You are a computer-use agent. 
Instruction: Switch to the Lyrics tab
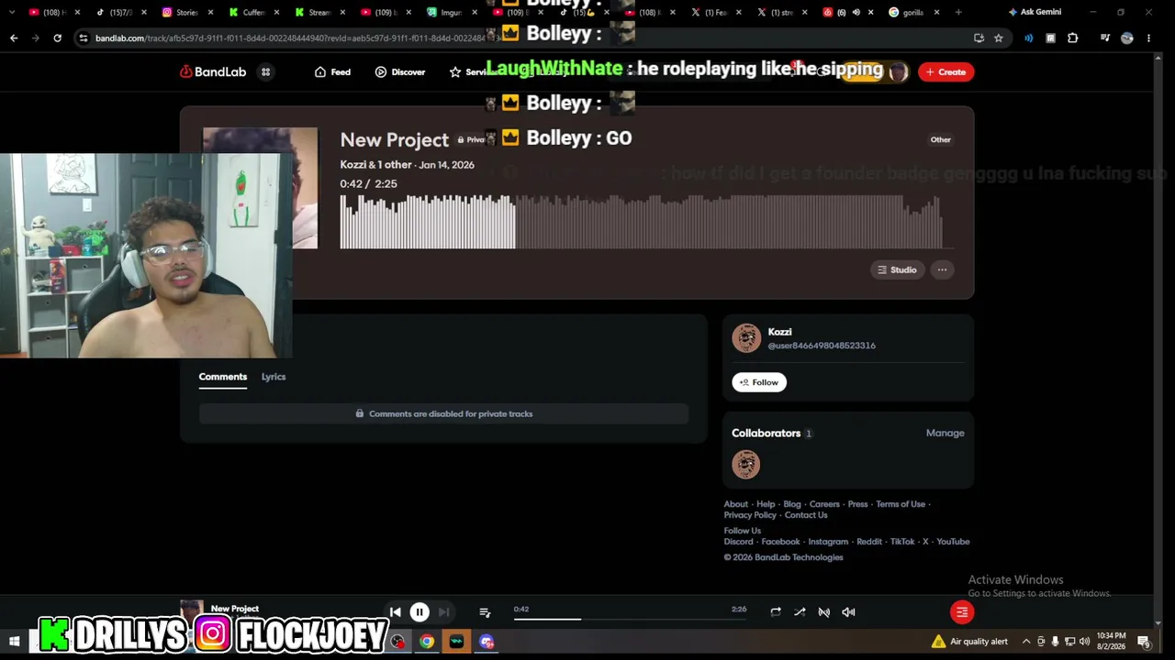tap(274, 377)
